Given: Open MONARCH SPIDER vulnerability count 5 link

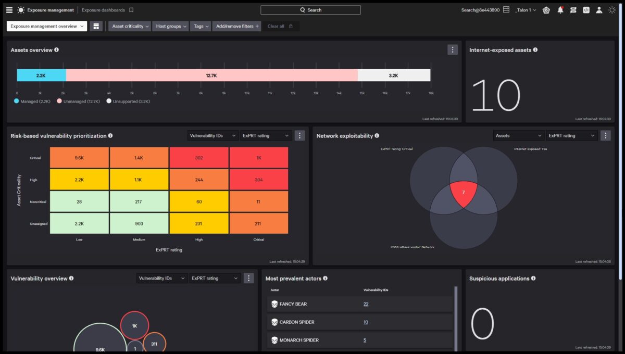Looking at the screenshot, I should (x=365, y=340).
